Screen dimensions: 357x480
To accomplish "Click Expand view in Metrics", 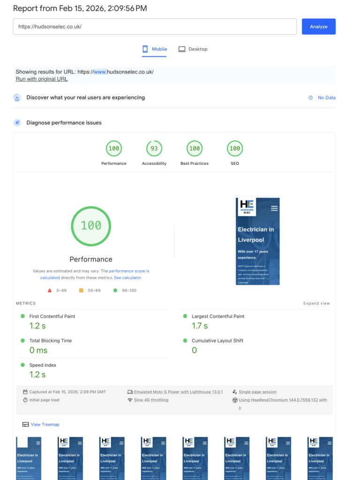I will [x=317, y=303].
